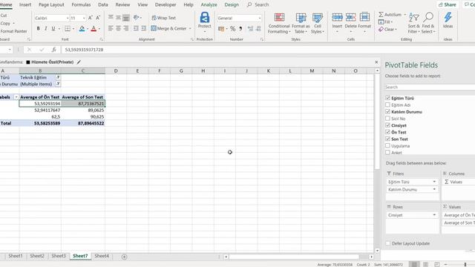Open Conditional Formatting
This screenshot has width=475, height=267.
(279, 23)
